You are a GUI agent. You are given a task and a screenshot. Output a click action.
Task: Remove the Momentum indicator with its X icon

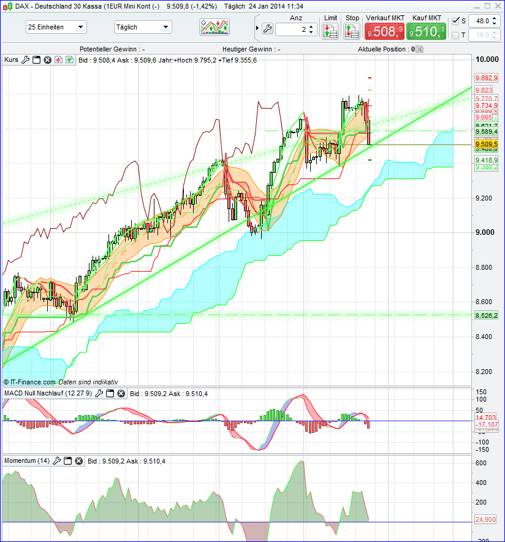(x=78, y=461)
